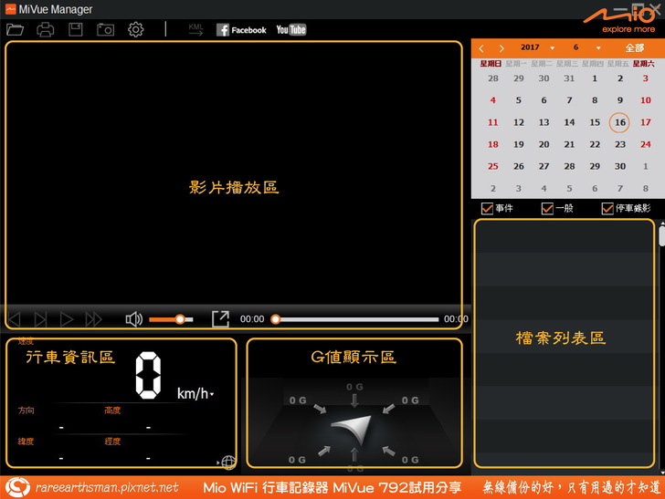Open settings gear icon
Viewport: 665px width, 499px height.
136,30
